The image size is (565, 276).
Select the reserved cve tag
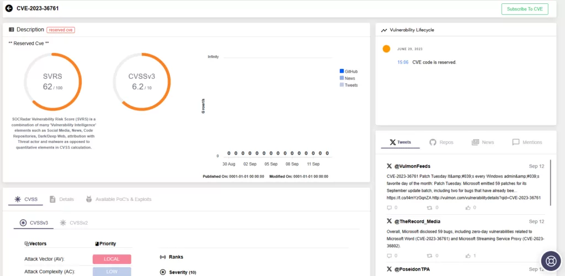pyautogui.click(x=61, y=30)
